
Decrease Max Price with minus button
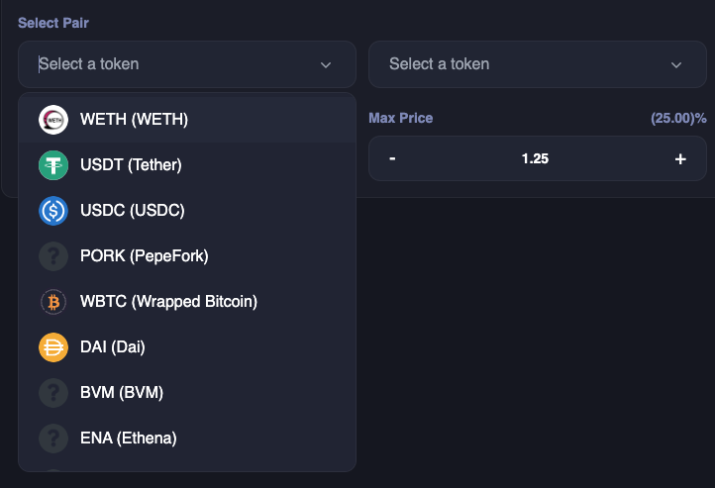point(392,158)
